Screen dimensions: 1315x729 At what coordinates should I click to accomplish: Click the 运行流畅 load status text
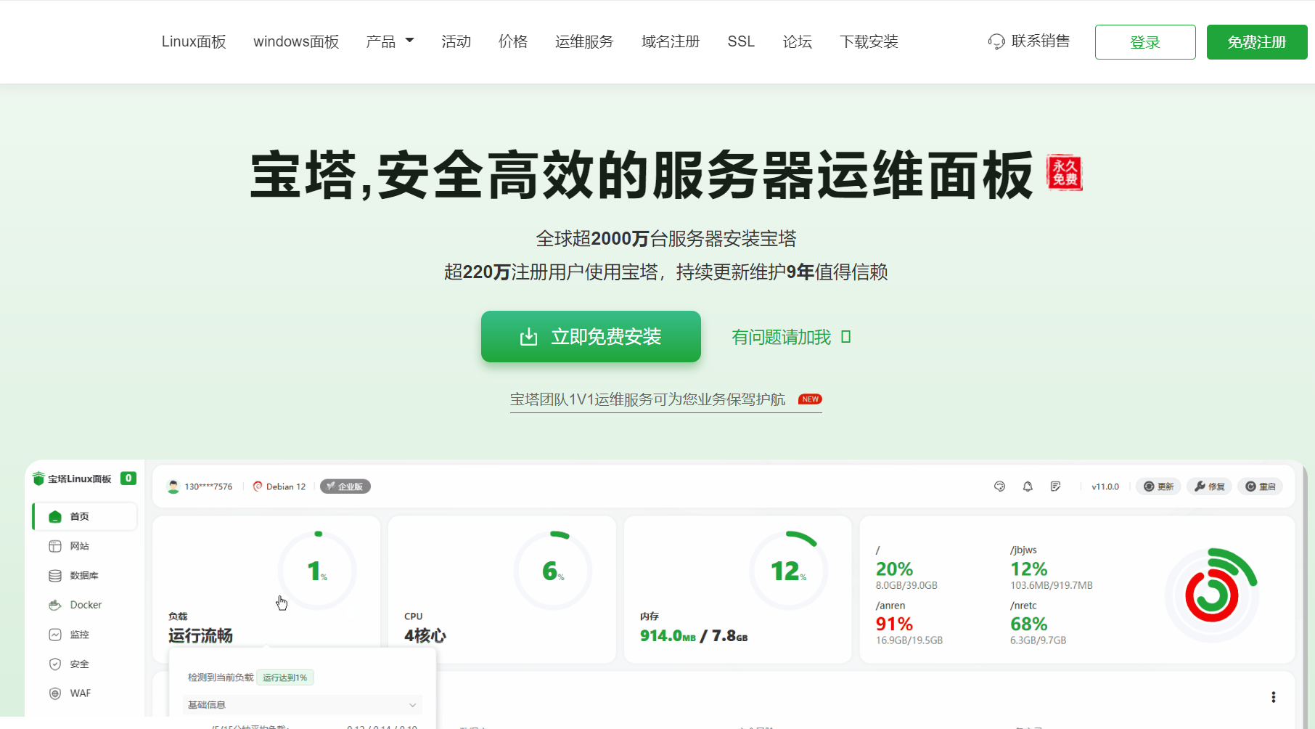(200, 636)
